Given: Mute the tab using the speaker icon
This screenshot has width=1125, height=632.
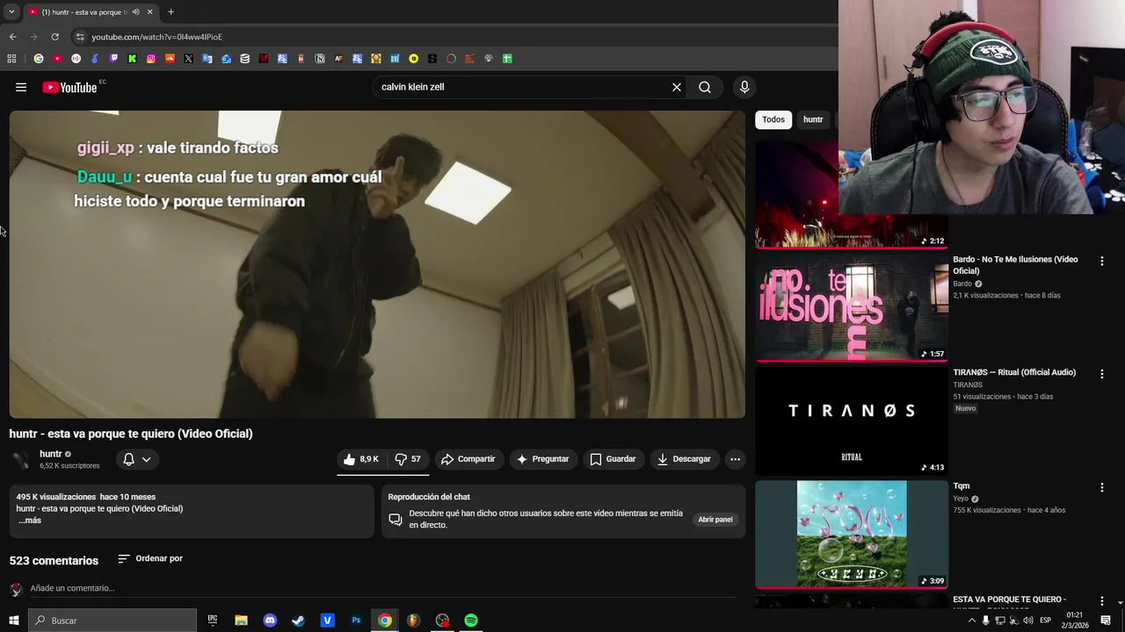Looking at the screenshot, I should [135, 12].
